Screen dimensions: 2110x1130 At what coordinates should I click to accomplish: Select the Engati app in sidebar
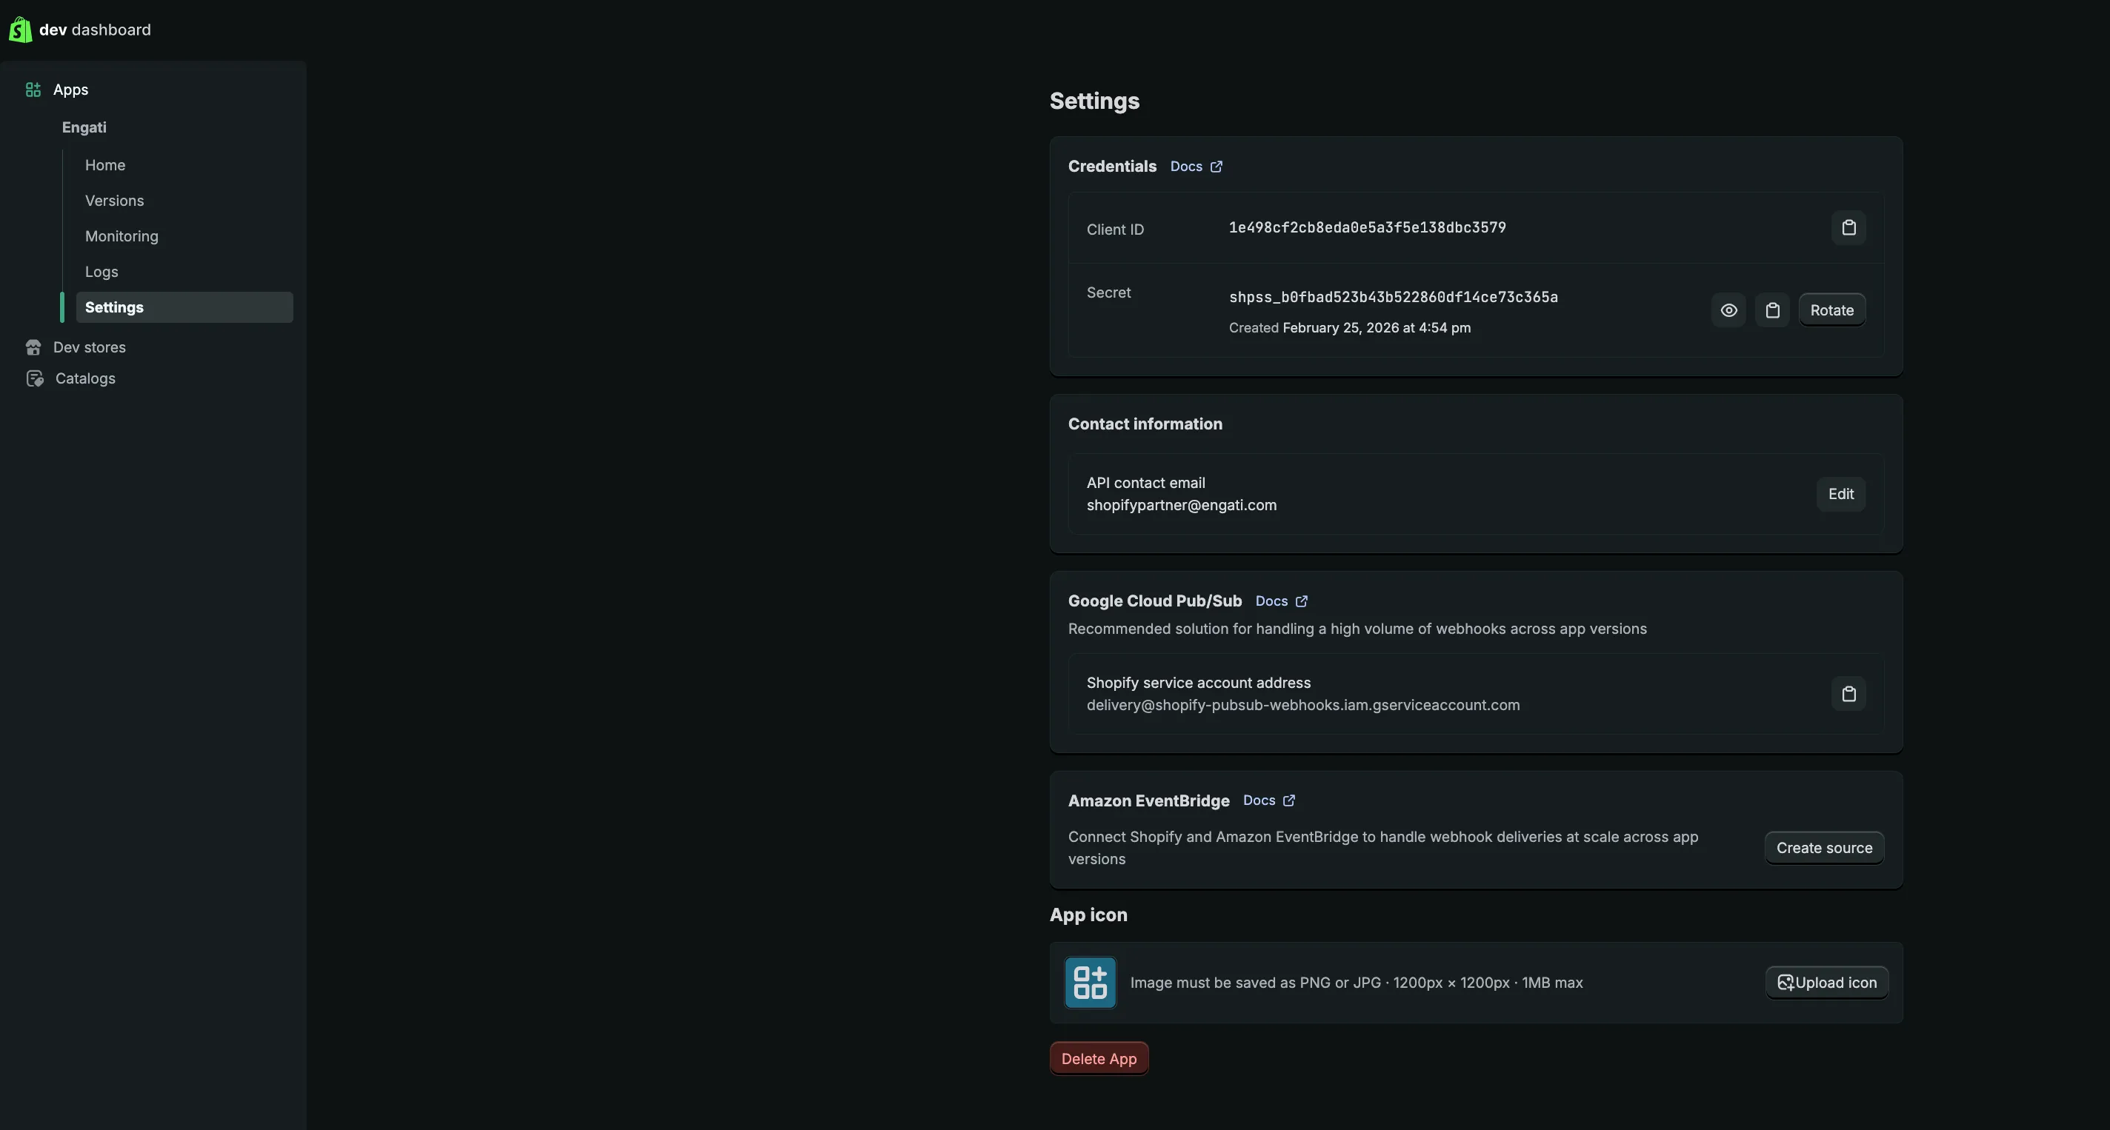coord(84,128)
